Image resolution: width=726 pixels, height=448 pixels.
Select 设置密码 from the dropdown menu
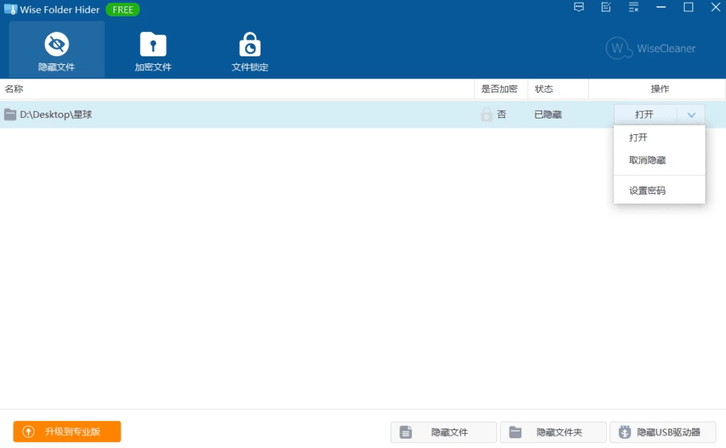647,190
